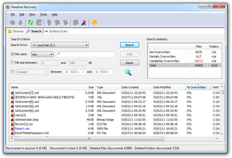Screen dimensions: 232x158
Task: Click the Reset button
Action: click(x=130, y=63)
